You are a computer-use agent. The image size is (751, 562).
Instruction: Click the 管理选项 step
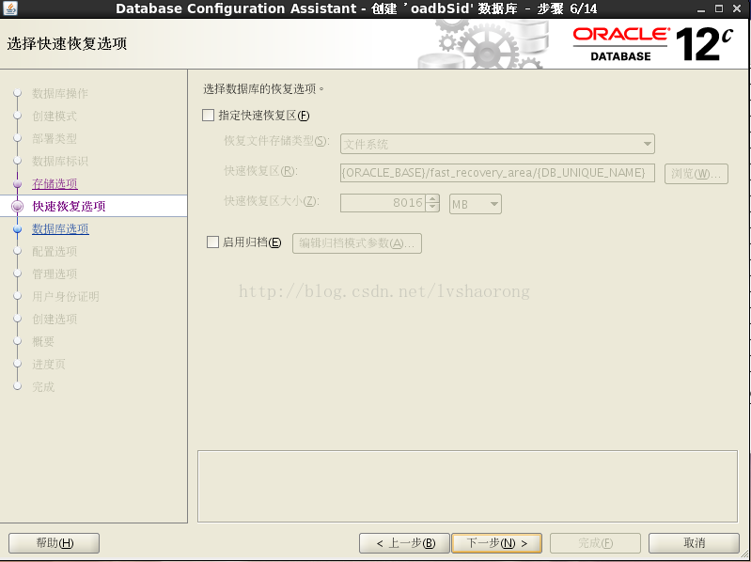click(x=55, y=273)
